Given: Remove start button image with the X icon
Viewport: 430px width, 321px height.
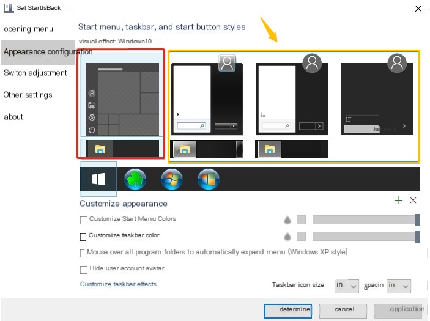Looking at the screenshot, I should (x=413, y=201).
